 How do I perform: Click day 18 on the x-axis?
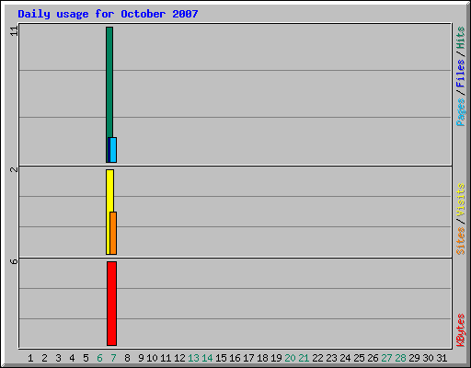tap(262, 358)
